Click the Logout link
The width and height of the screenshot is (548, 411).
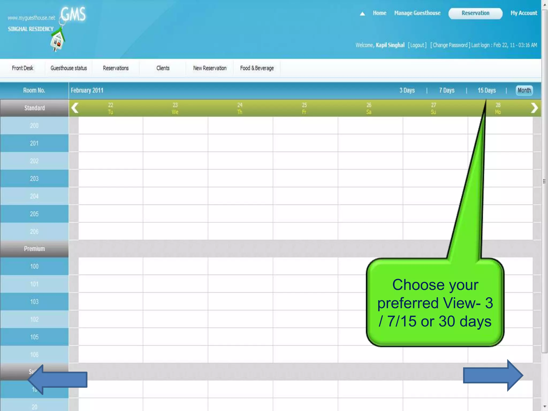417,45
